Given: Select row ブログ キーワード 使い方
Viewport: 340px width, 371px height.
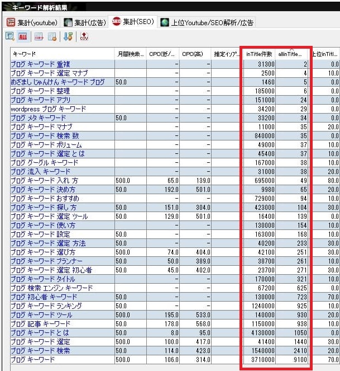Looking at the screenshot, I should pos(175,226).
